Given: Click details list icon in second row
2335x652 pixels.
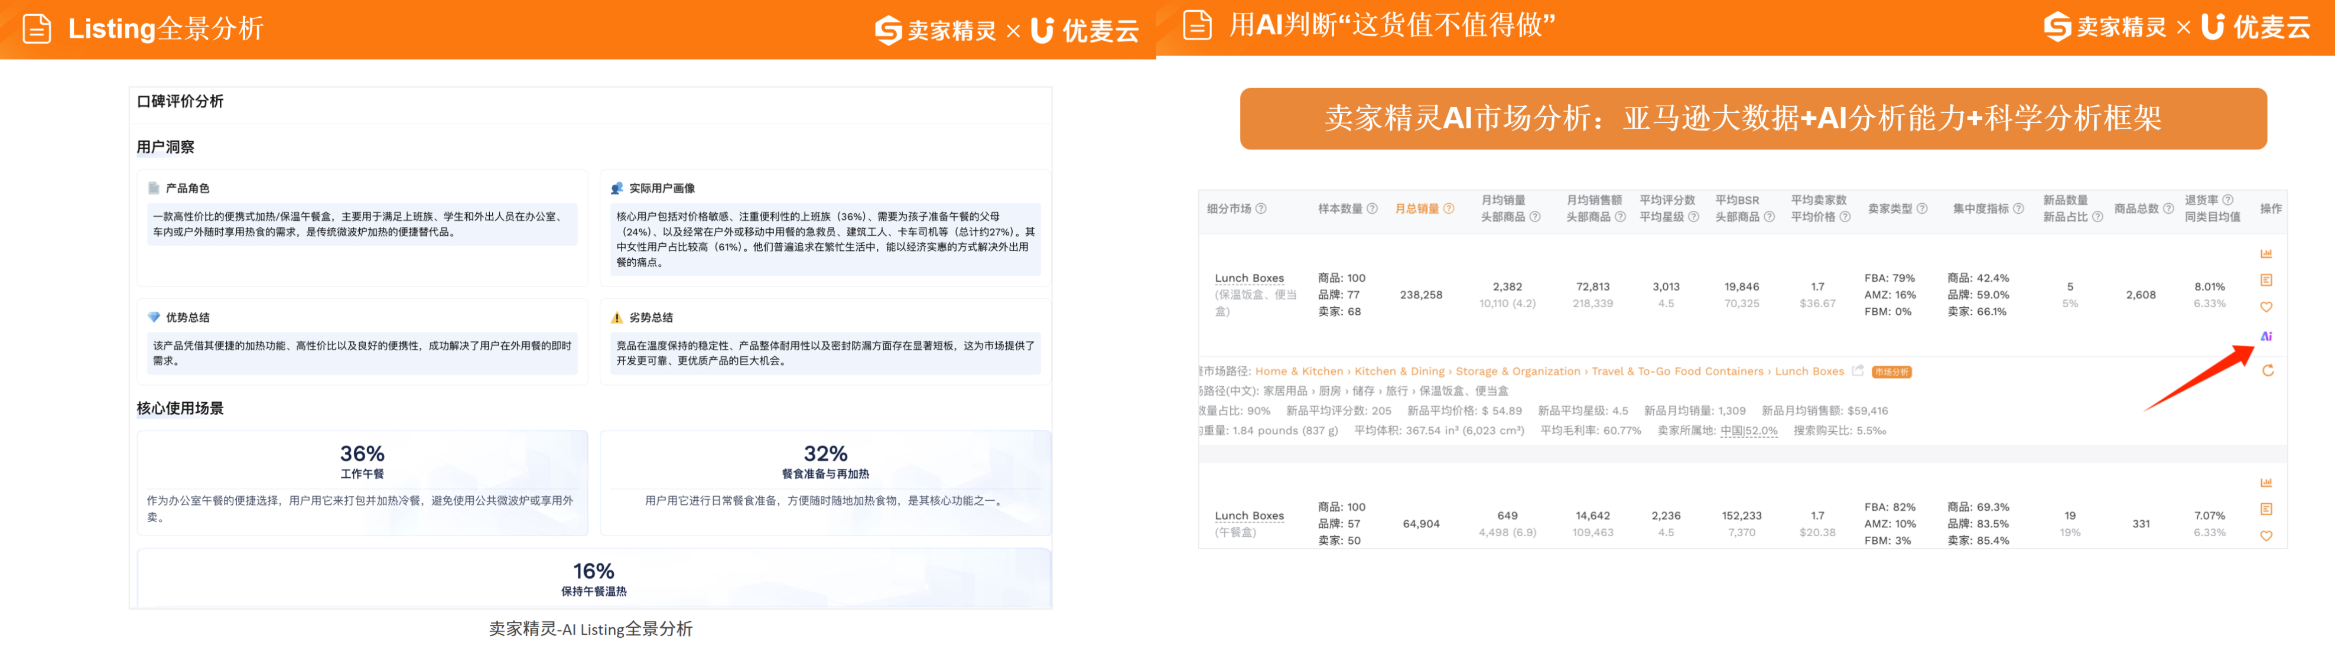Looking at the screenshot, I should (2265, 509).
